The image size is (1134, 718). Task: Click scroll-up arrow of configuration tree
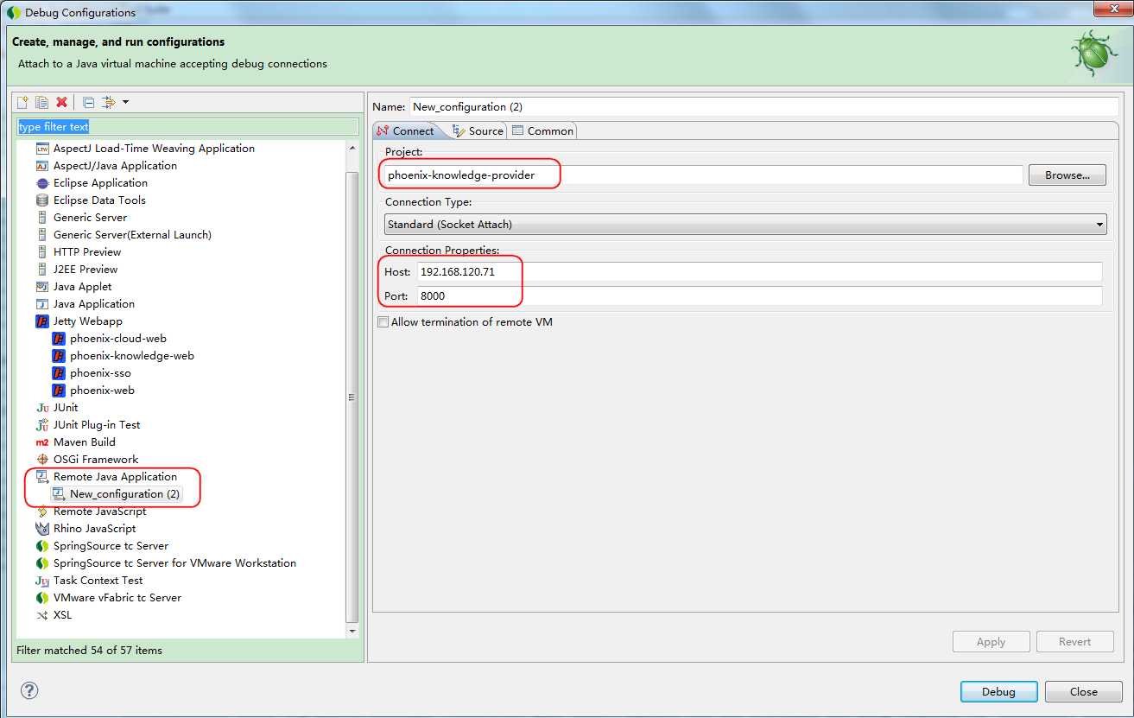(352, 149)
